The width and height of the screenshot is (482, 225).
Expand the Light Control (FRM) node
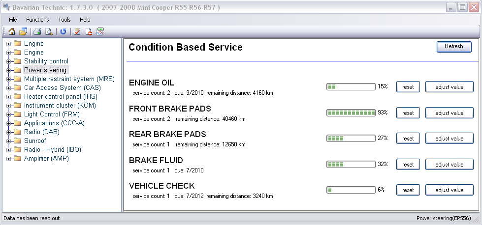point(8,114)
